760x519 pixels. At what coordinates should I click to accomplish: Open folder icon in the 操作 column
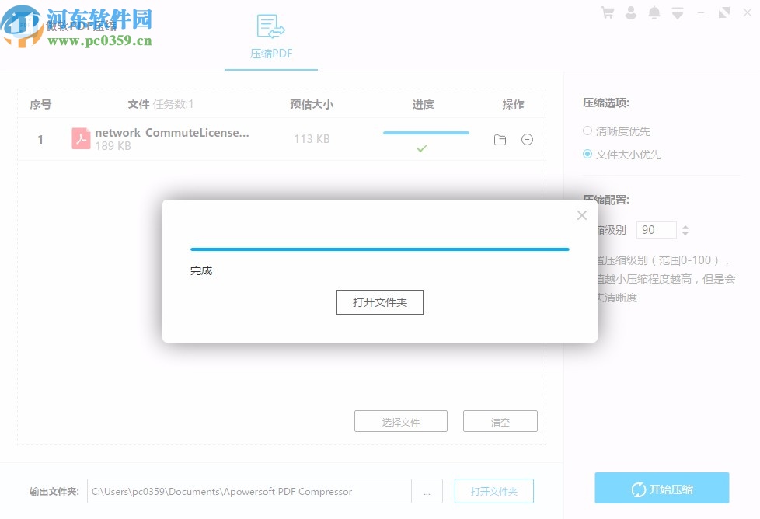pos(500,140)
